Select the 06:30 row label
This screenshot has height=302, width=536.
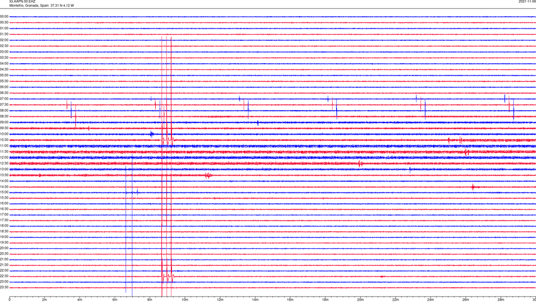4,93
